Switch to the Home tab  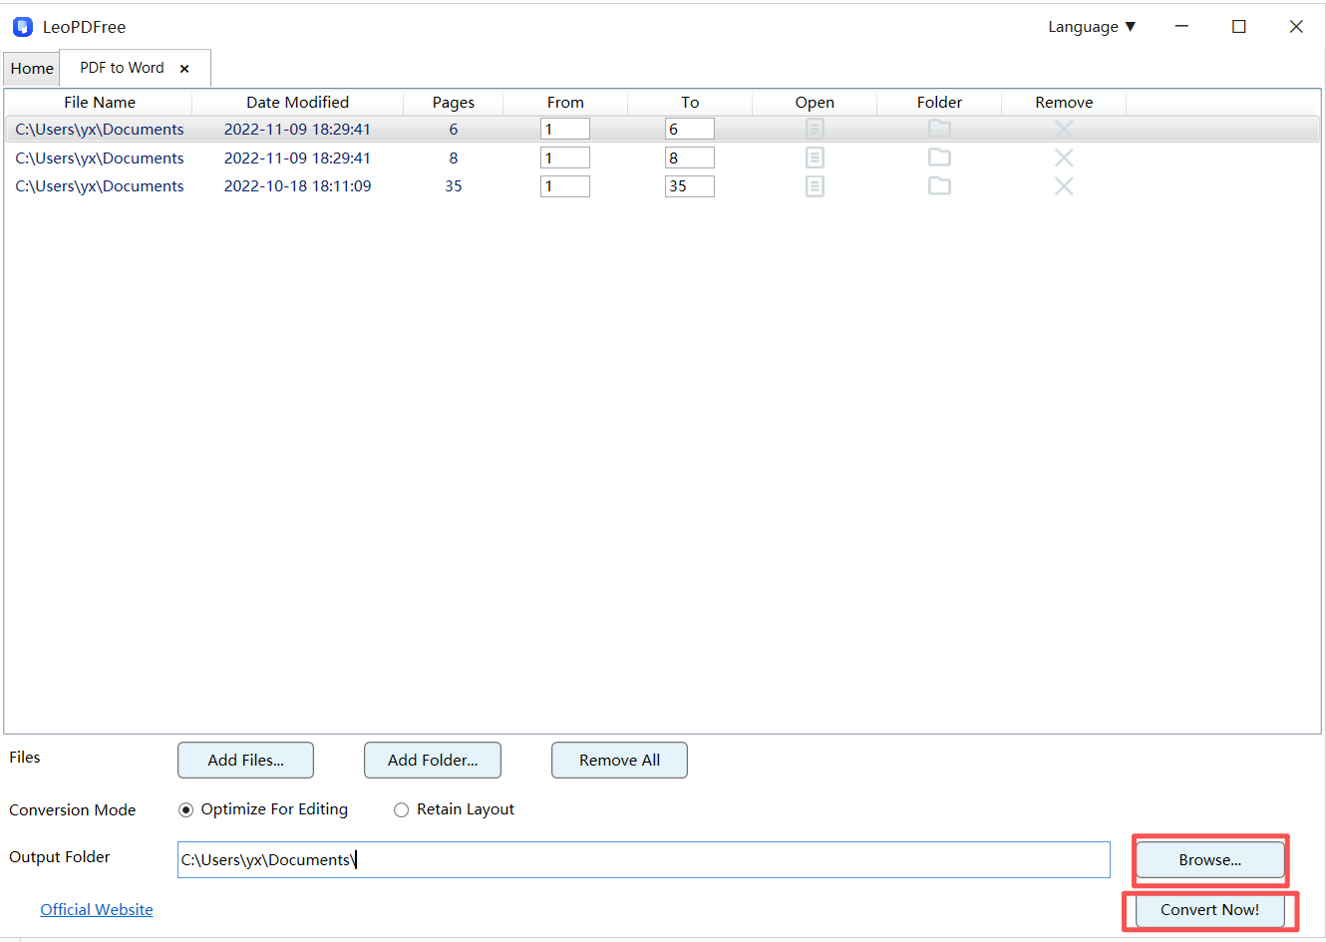32,69
